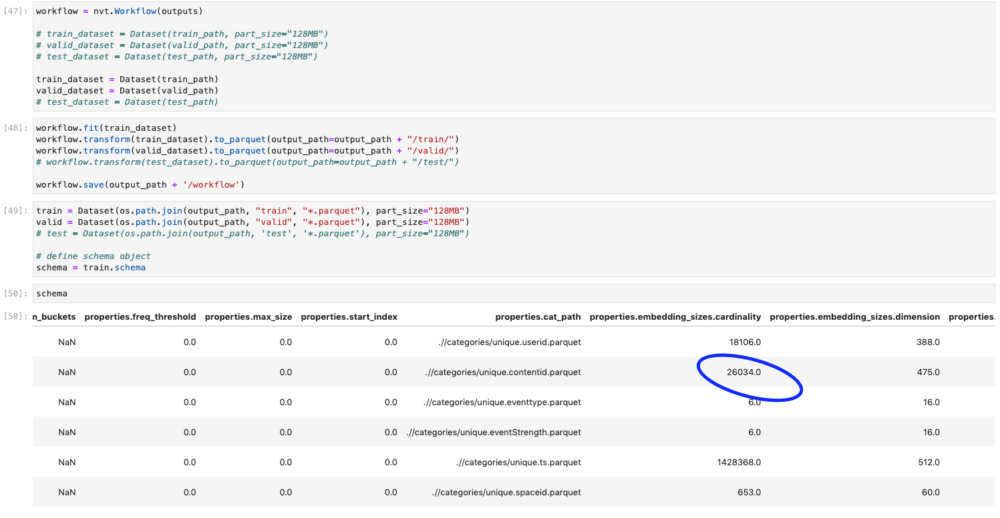Click the properties.embedding_sizes.cardinality column header
This screenshot has height=518, width=1000.
coord(675,316)
